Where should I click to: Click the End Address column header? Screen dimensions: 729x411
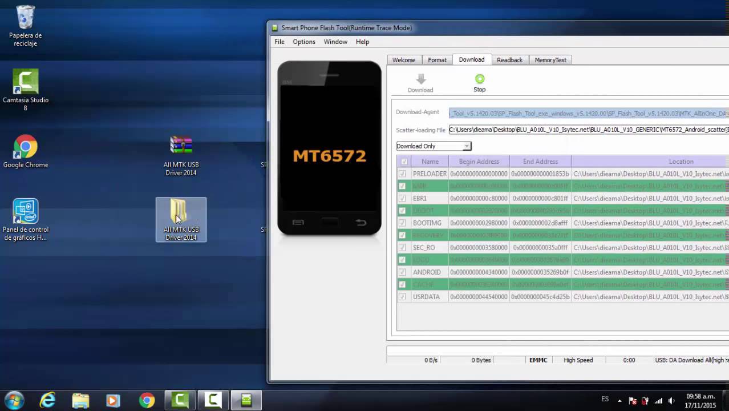point(540,162)
